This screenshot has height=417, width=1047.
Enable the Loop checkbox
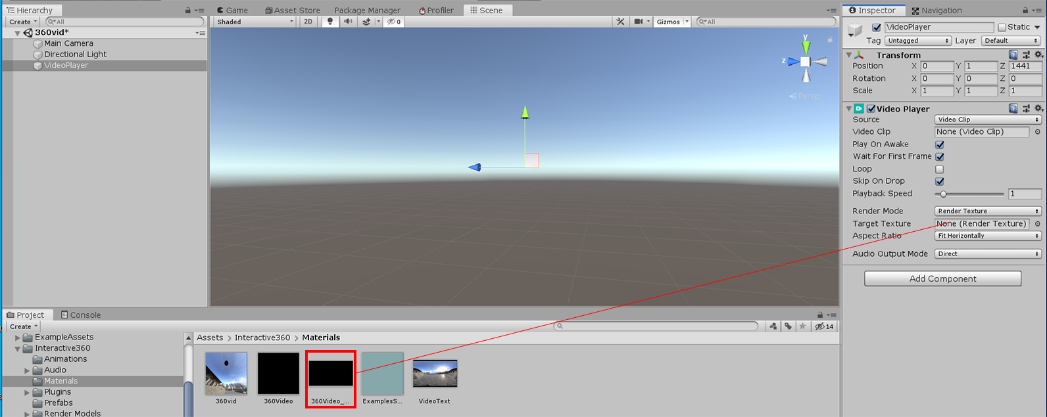940,169
